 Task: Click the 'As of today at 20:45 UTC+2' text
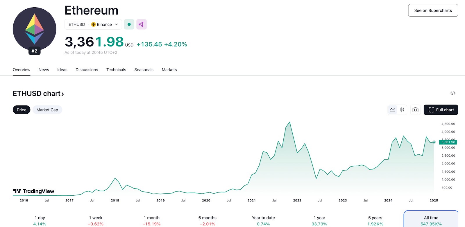91,53
